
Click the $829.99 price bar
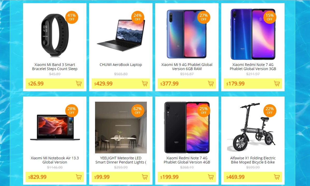tap(55, 177)
